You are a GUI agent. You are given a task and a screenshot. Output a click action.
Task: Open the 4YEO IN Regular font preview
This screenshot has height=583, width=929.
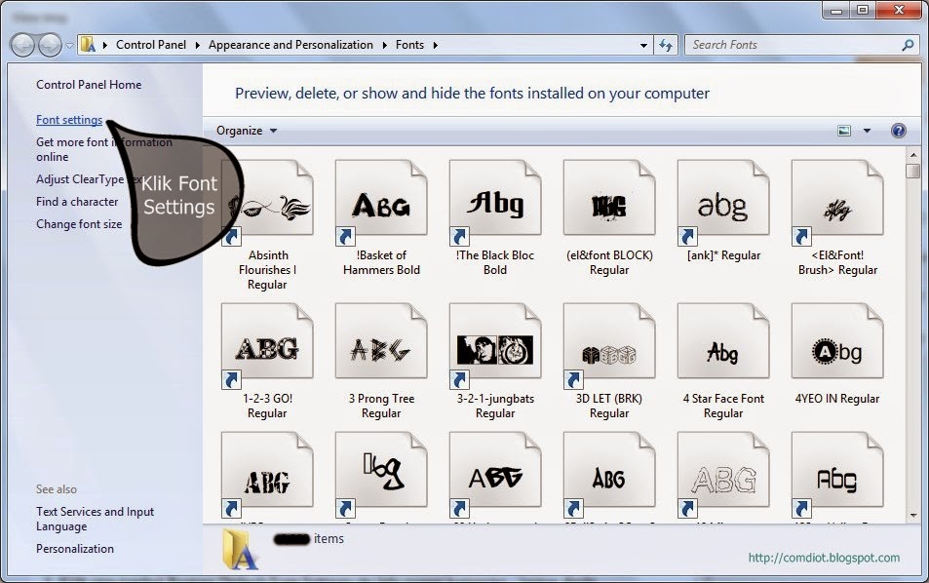(x=836, y=339)
